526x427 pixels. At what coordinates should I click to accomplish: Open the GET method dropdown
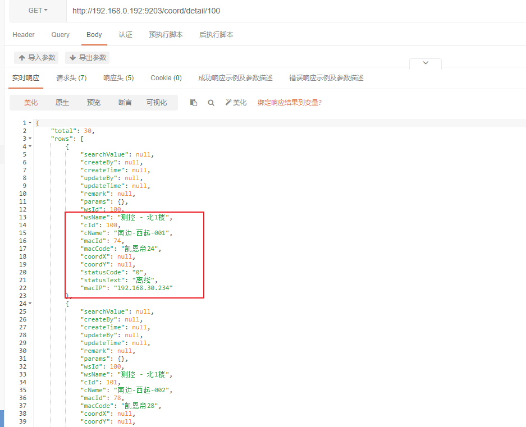[38, 11]
